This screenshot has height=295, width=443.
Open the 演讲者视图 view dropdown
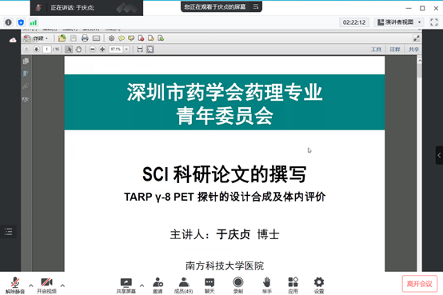(x=399, y=22)
